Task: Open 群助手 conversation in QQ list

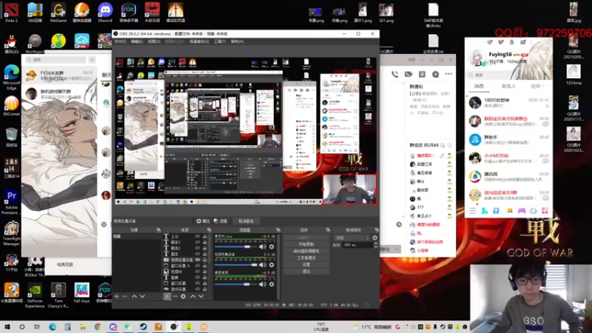Action: point(509,140)
